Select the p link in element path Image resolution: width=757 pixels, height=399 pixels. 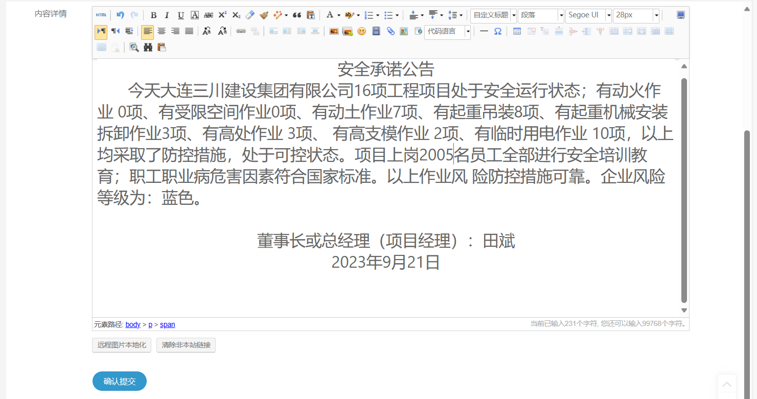tap(150, 324)
